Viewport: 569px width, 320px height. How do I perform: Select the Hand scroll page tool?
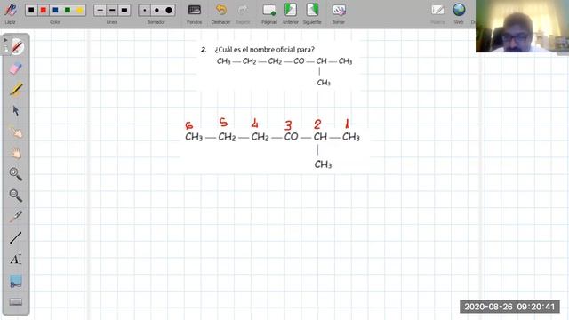click(16, 153)
